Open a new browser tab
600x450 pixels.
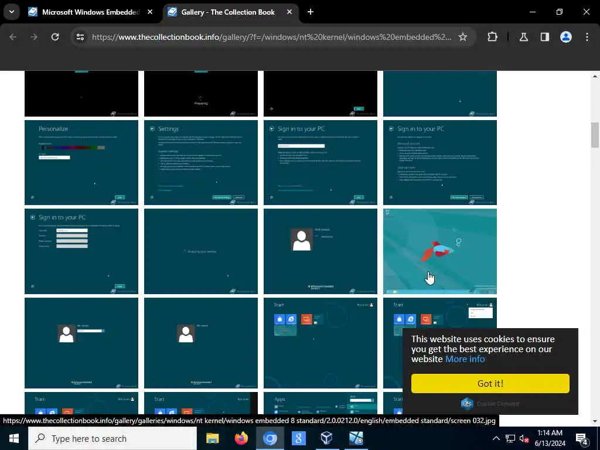(x=311, y=12)
